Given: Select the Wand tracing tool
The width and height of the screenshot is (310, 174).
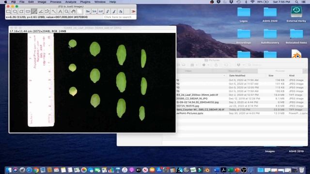Looking at the screenshot, I should coord(54,12).
